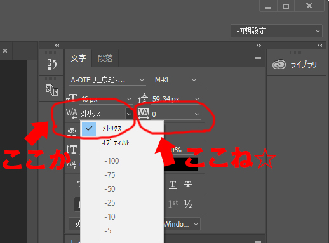The height and width of the screenshot is (243, 329).
Task: Open the 3D panel icon below History
Action: [x=52, y=90]
